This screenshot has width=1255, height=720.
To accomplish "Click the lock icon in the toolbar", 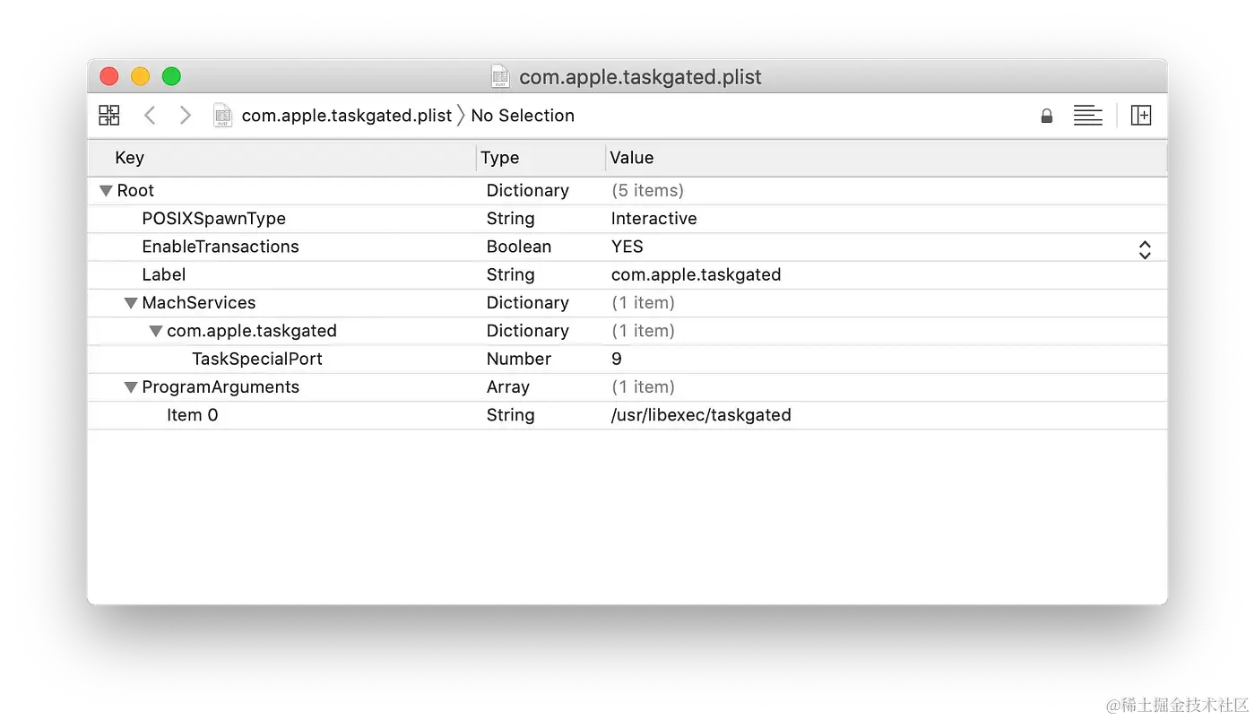I will tap(1046, 116).
